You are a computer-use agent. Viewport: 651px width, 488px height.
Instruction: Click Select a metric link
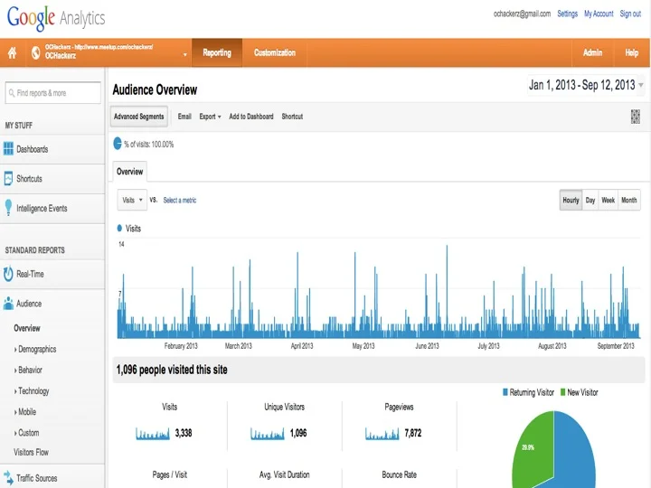click(x=180, y=201)
